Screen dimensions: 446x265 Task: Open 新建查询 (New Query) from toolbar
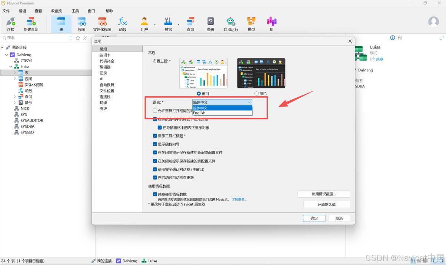(x=31, y=24)
